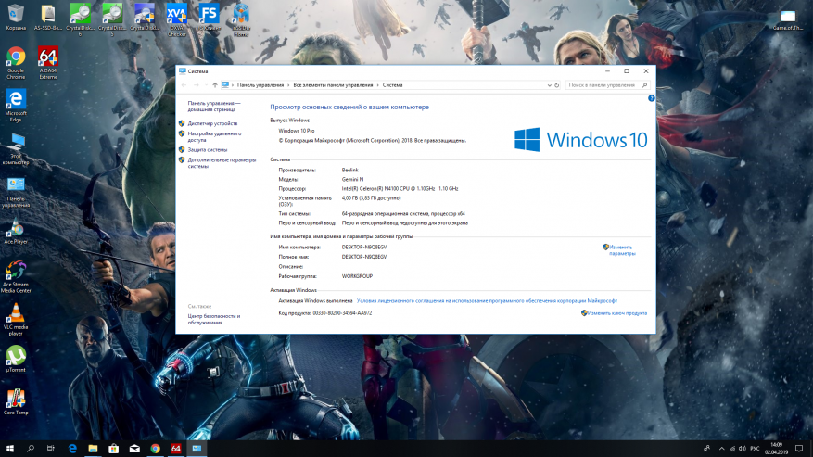Viewport: 813px width, 457px height.
Task: Open 'Диспетчер устройств' link
Action: [212, 123]
